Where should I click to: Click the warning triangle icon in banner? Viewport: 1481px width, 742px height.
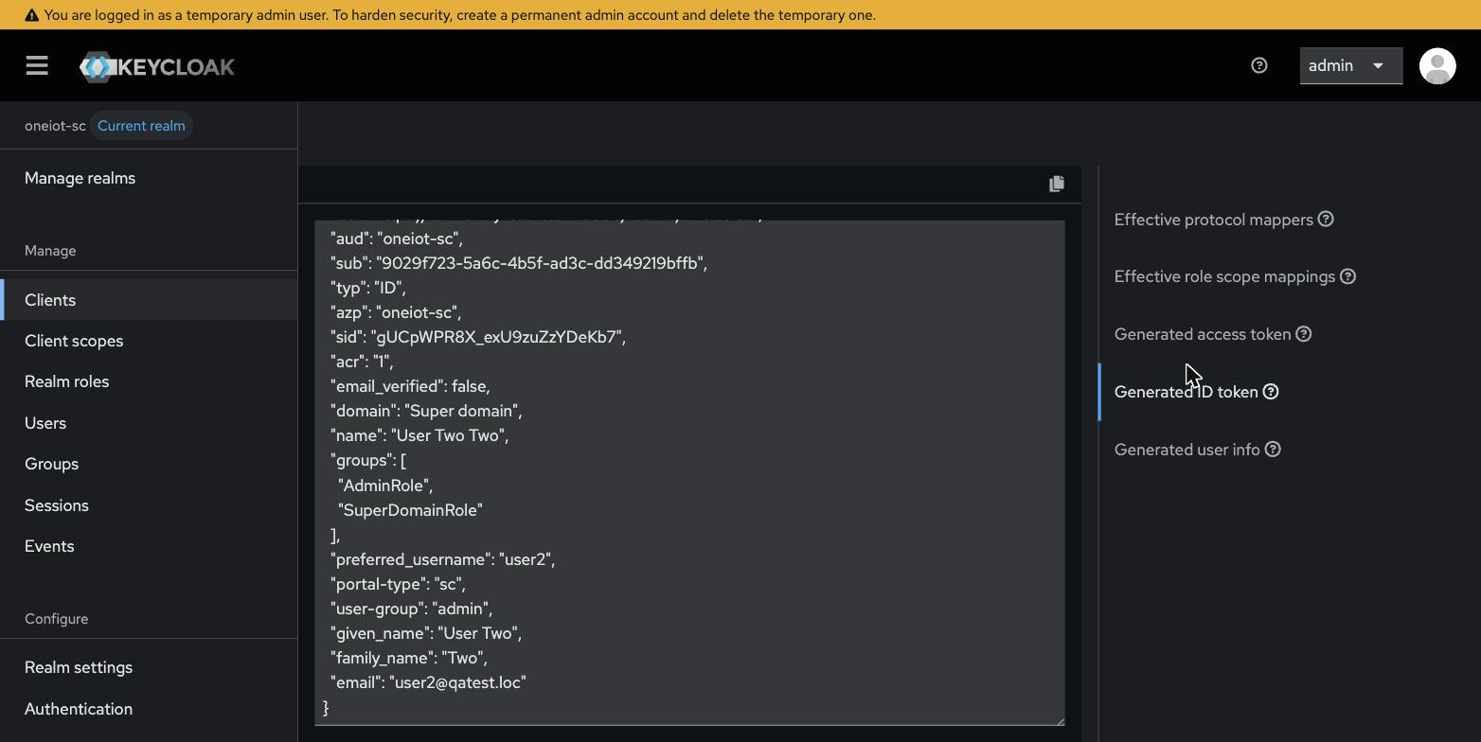(31, 15)
